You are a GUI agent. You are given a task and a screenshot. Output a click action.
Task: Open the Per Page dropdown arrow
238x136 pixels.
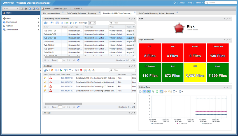[94, 23]
